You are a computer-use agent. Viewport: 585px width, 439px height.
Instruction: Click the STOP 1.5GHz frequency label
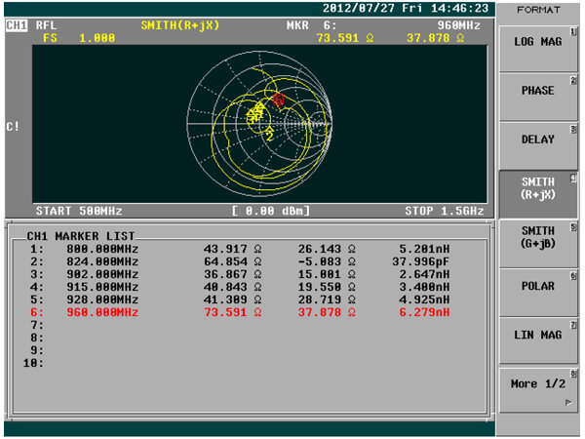445,211
